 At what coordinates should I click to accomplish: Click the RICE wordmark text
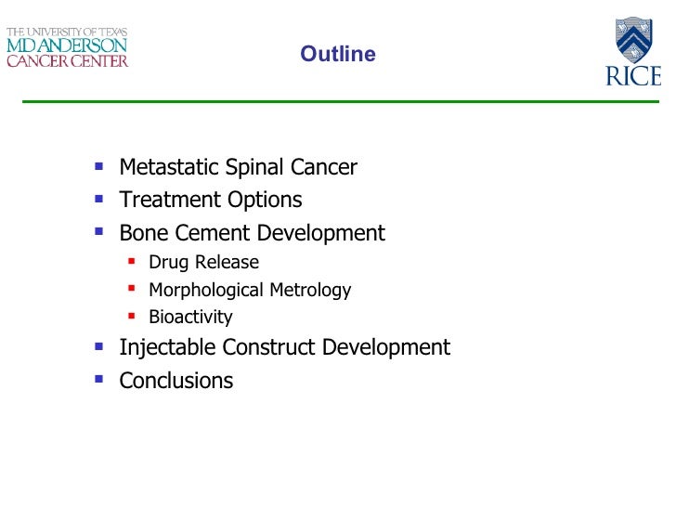coord(633,76)
